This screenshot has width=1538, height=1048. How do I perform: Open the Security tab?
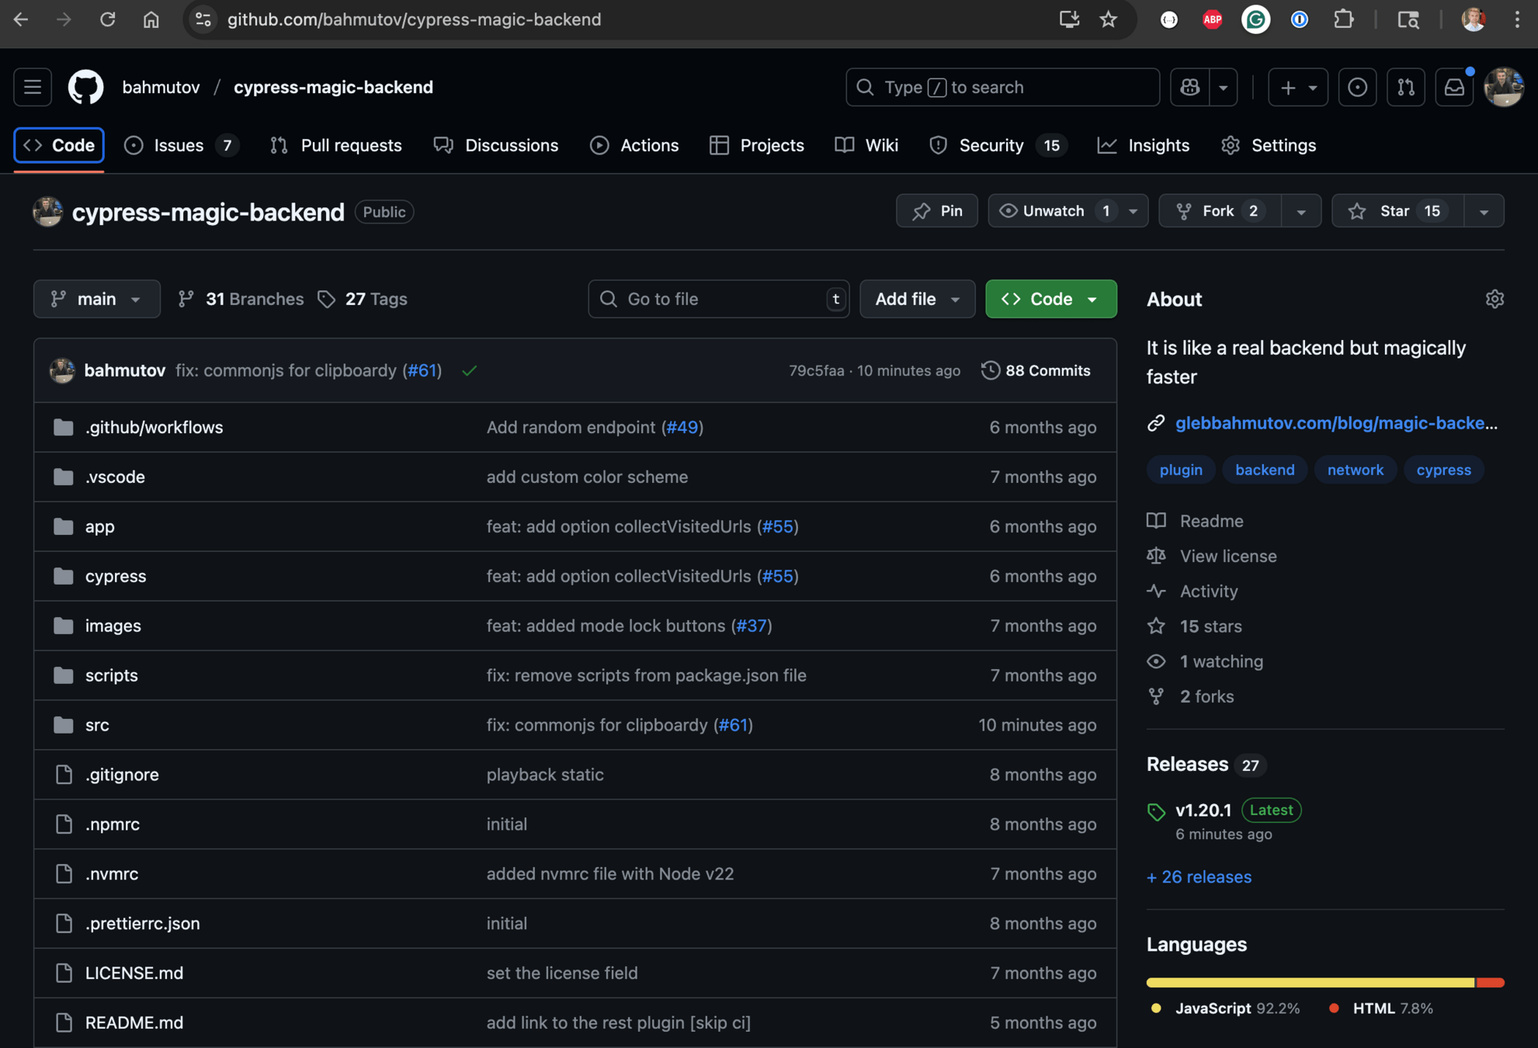click(x=991, y=145)
